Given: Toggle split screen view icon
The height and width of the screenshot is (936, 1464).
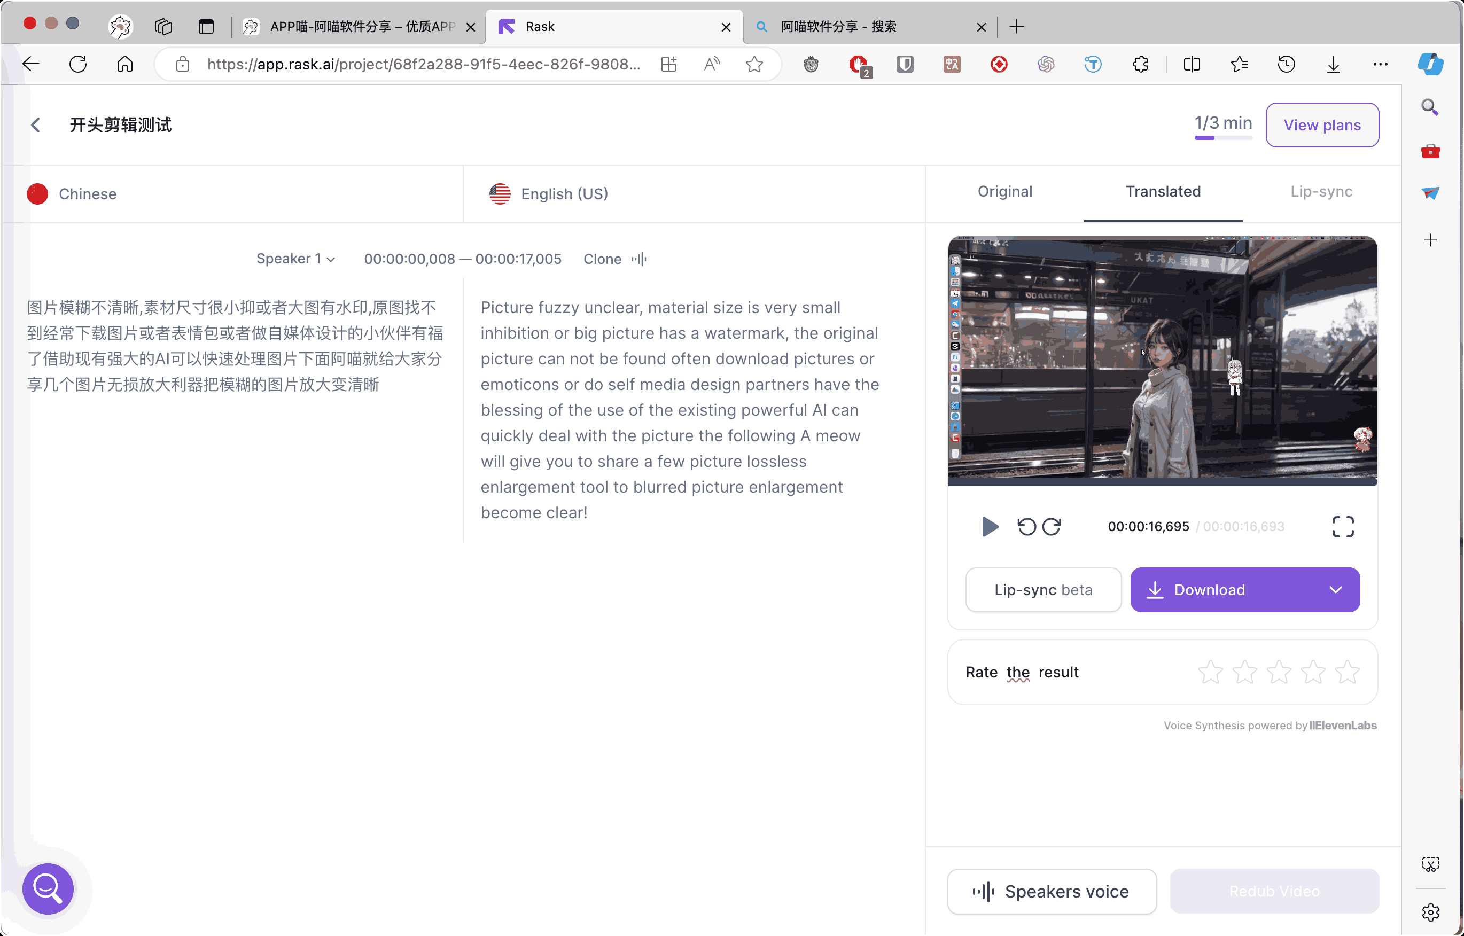Looking at the screenshot, I should pyautogui.click(x=1192, y=64).
